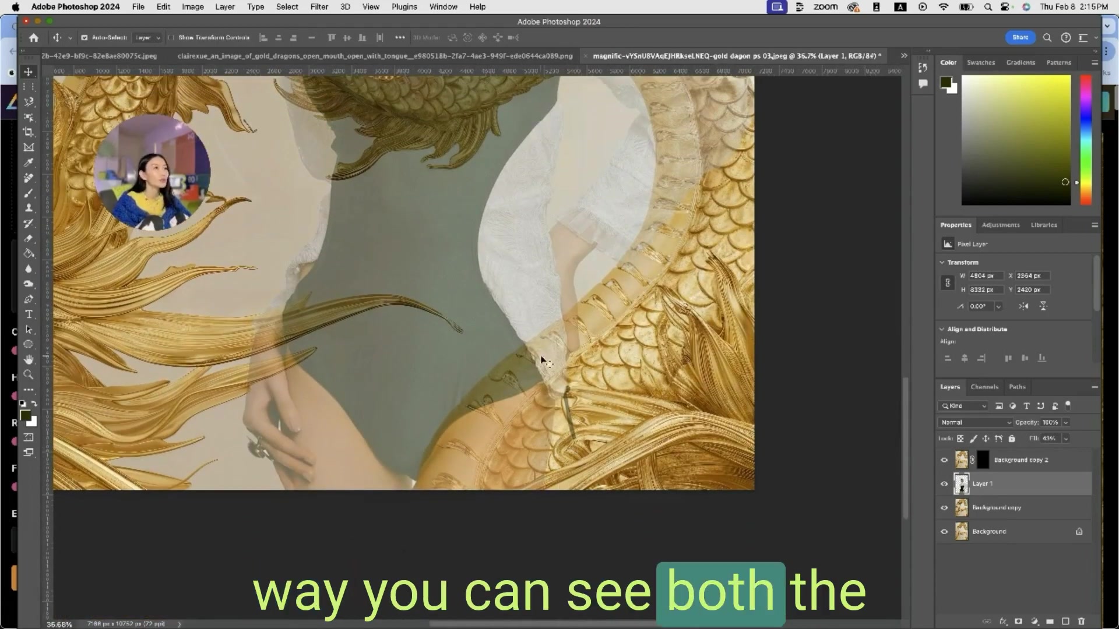This screenshot has width=1119, height=629.
Task: Click the width W input field
Action: (x=986, y=275)
